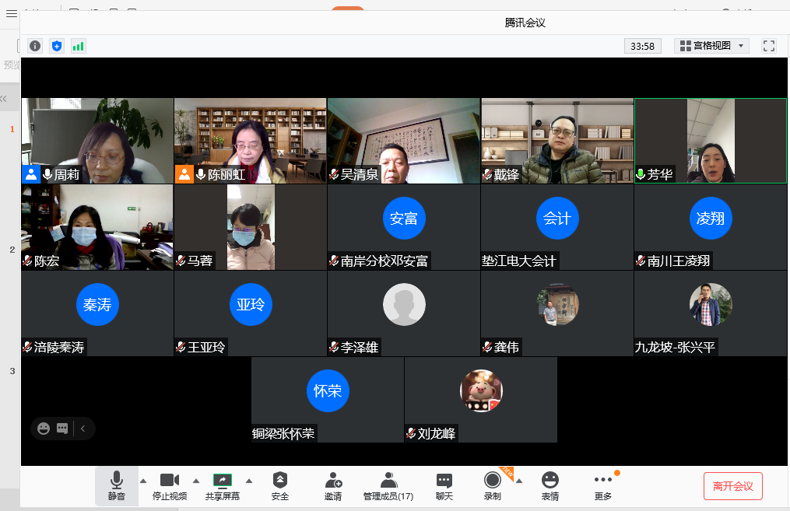This screenshot has height=511, width=790.
Task: Start recording with 录制 button
Action: pyautogui.click(x=492, y=486)
